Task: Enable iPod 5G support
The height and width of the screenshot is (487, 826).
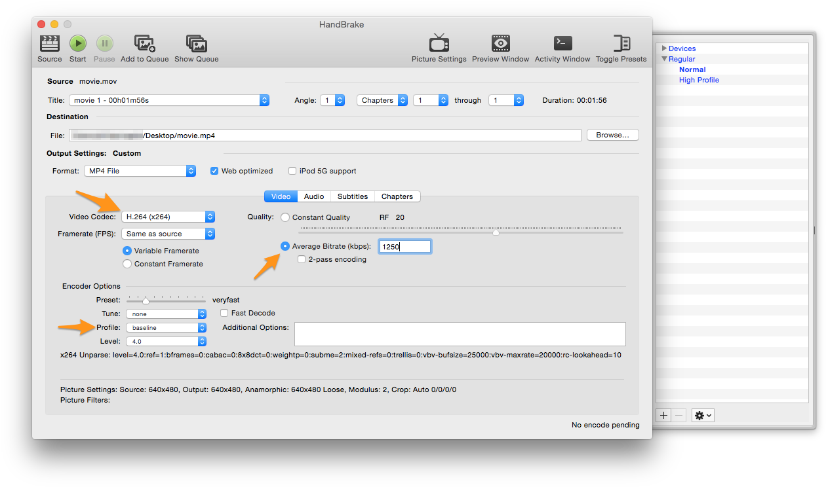Action: pos(292,171)
